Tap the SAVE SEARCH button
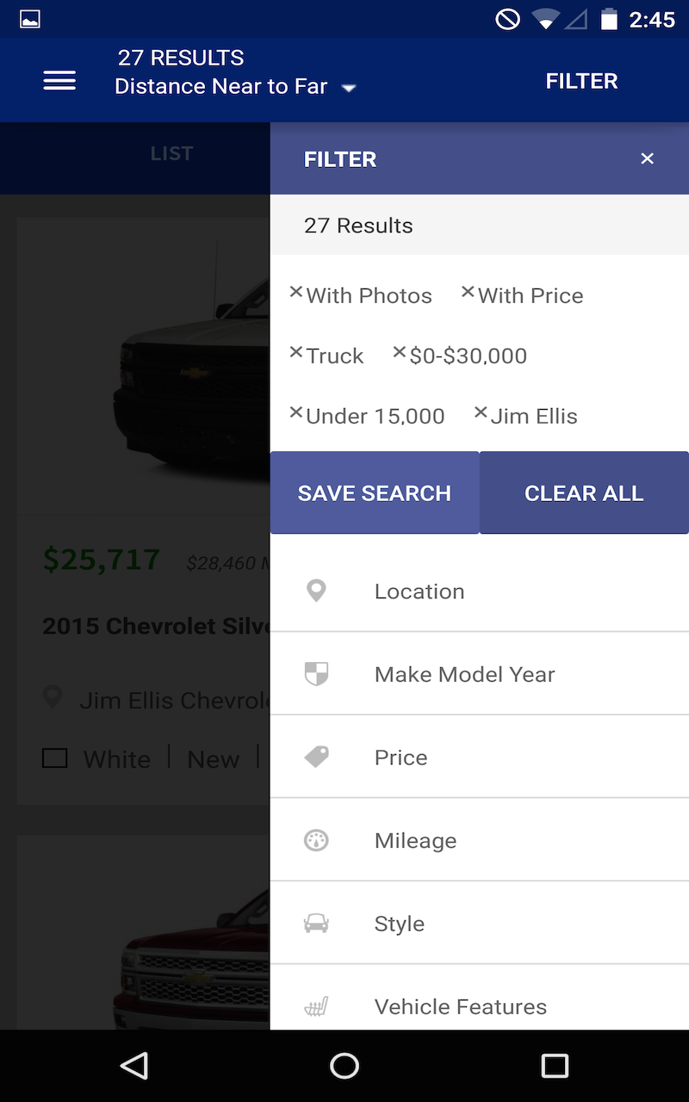This screenshot has height=1102, width=689. (x=375, y=492)
